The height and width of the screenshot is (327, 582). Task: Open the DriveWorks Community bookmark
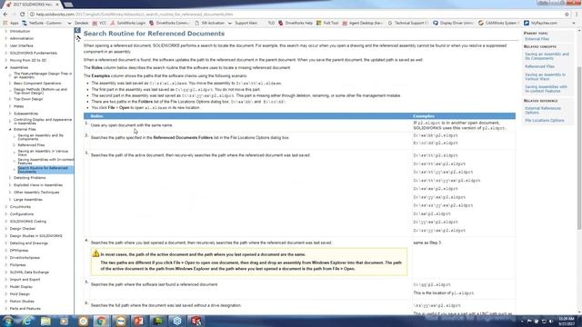(x=170, y=23)
